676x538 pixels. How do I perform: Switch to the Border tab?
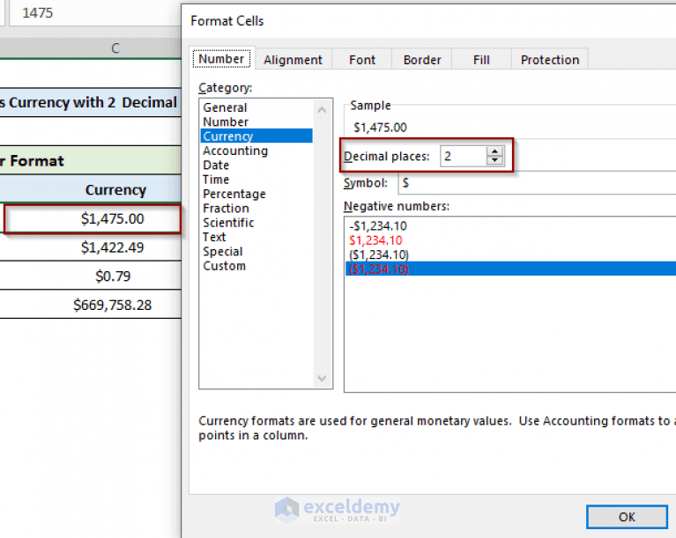click(x=422, y=60)
